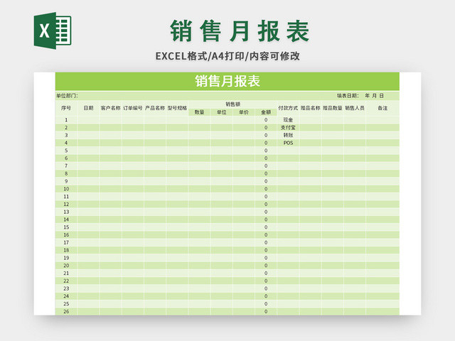
Task: Click the 金额 value 0 in row 12
Action: 266,204
